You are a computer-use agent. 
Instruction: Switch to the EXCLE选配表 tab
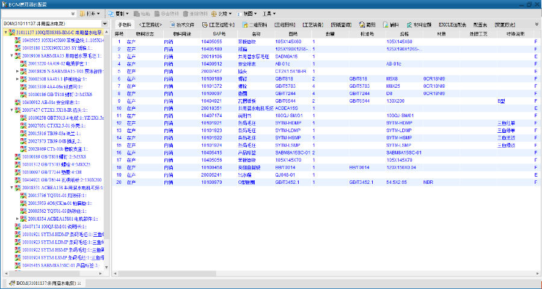(x=452, y=25)
